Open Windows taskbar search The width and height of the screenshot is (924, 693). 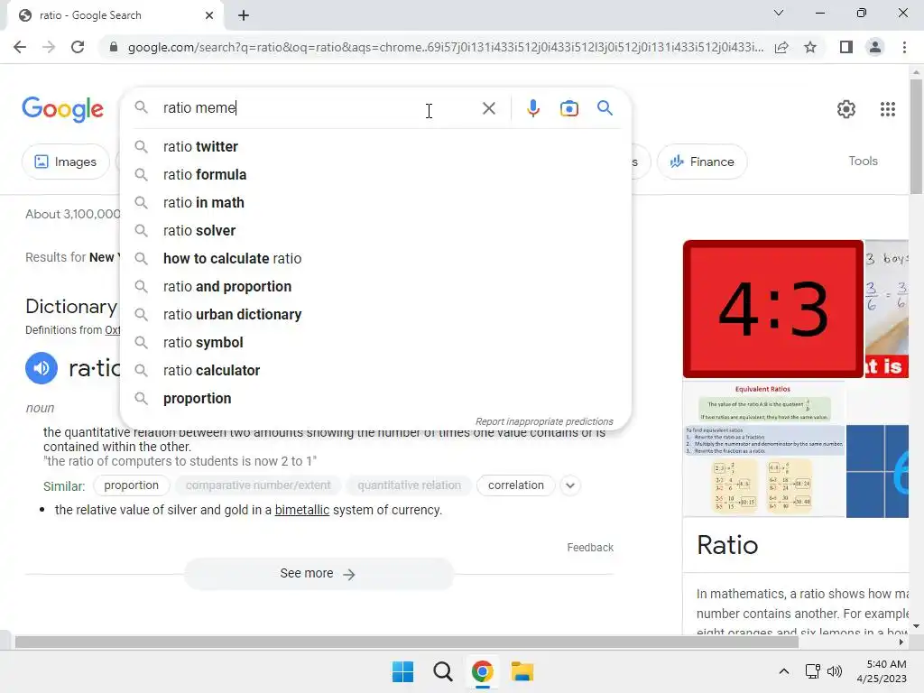pyautogui.click(x=442, y=671)
